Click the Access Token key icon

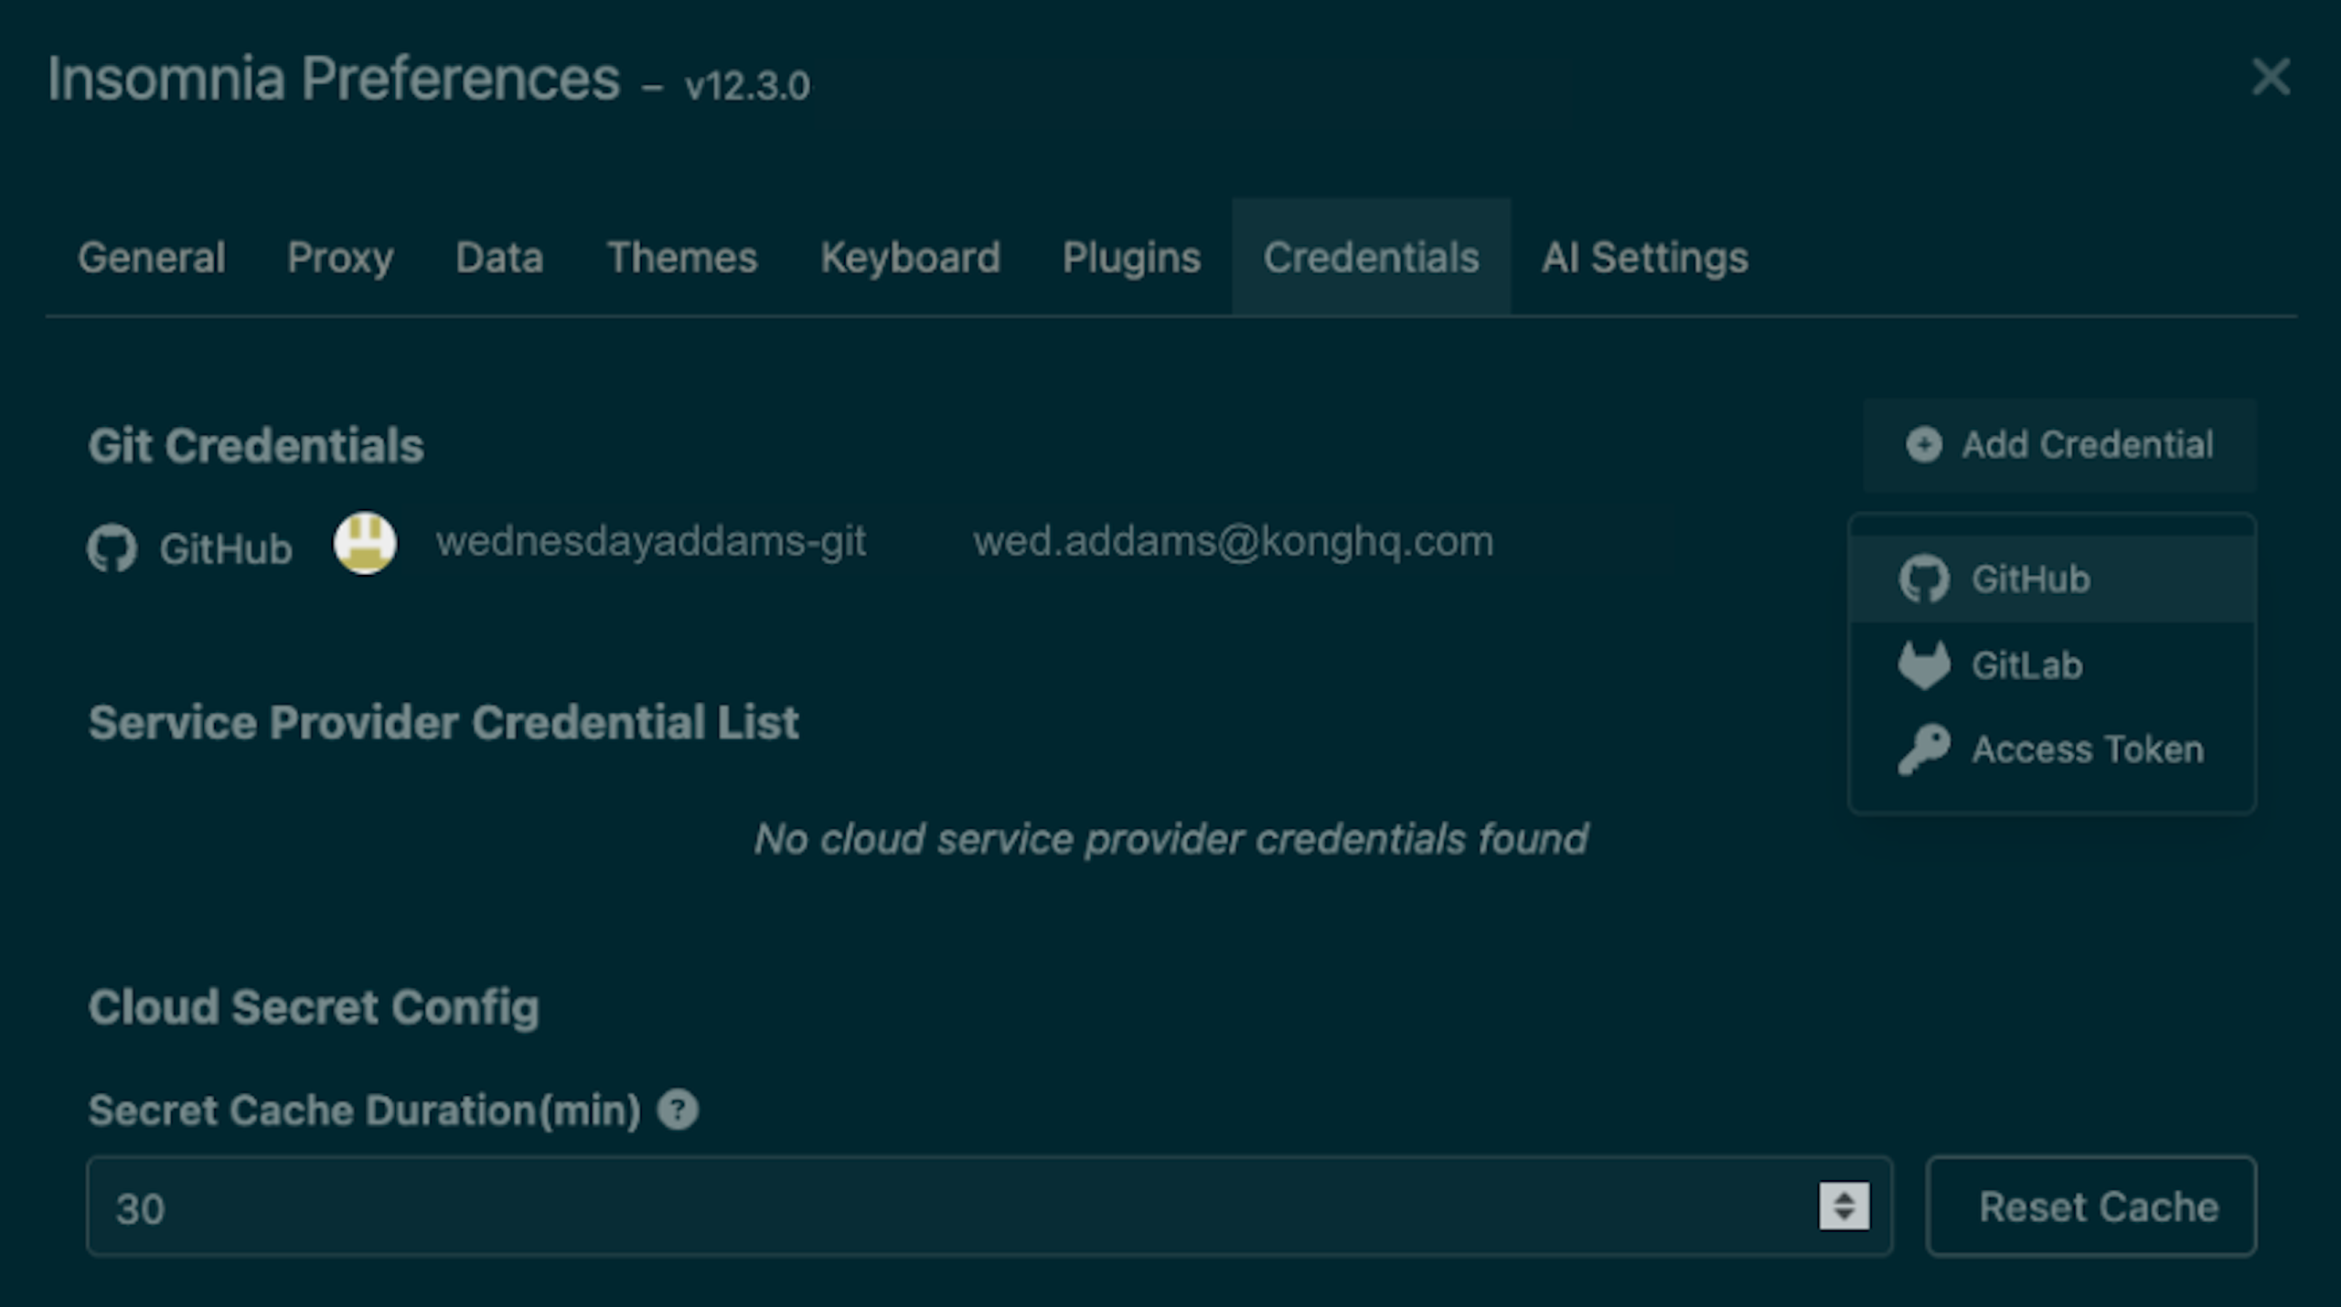tap(1923, 749)
